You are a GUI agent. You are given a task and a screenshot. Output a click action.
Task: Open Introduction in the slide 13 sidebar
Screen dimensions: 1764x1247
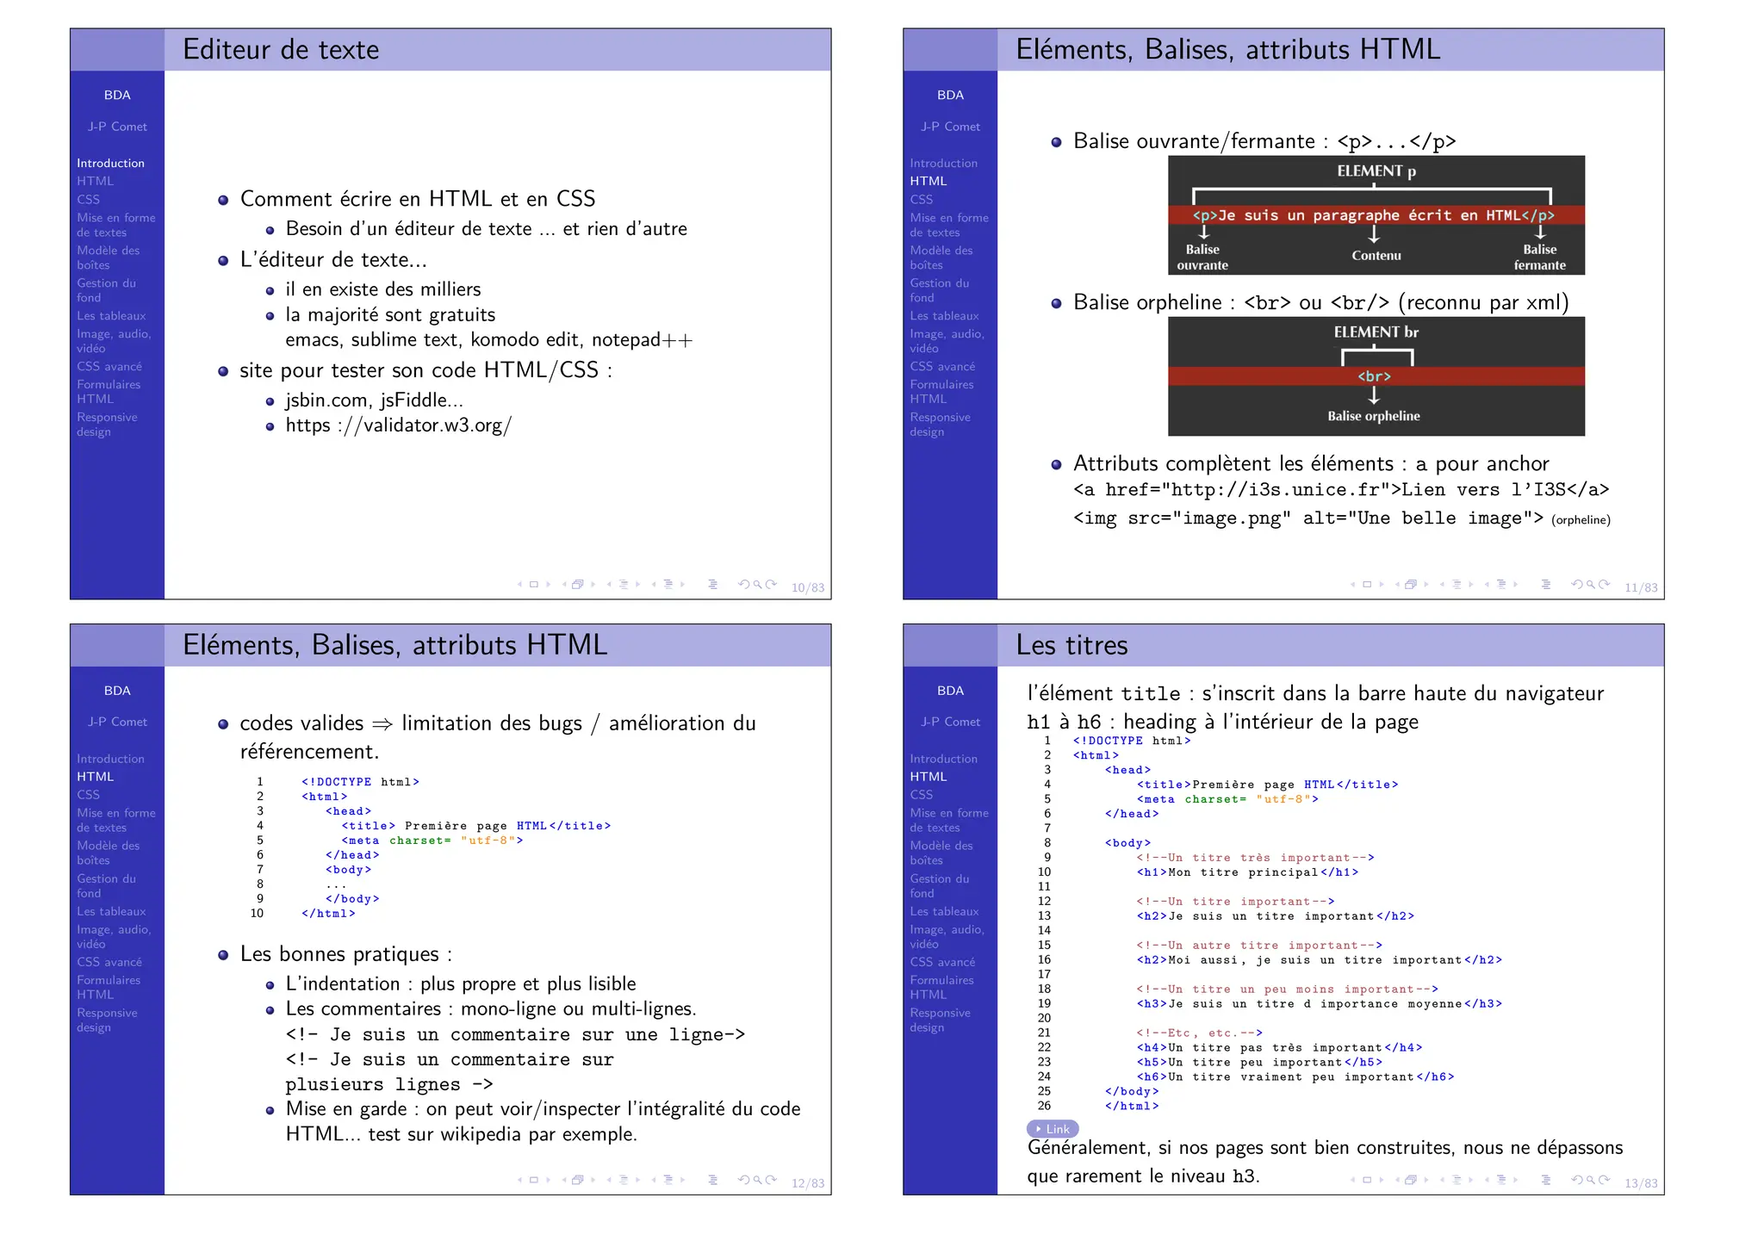pos(943,759)
